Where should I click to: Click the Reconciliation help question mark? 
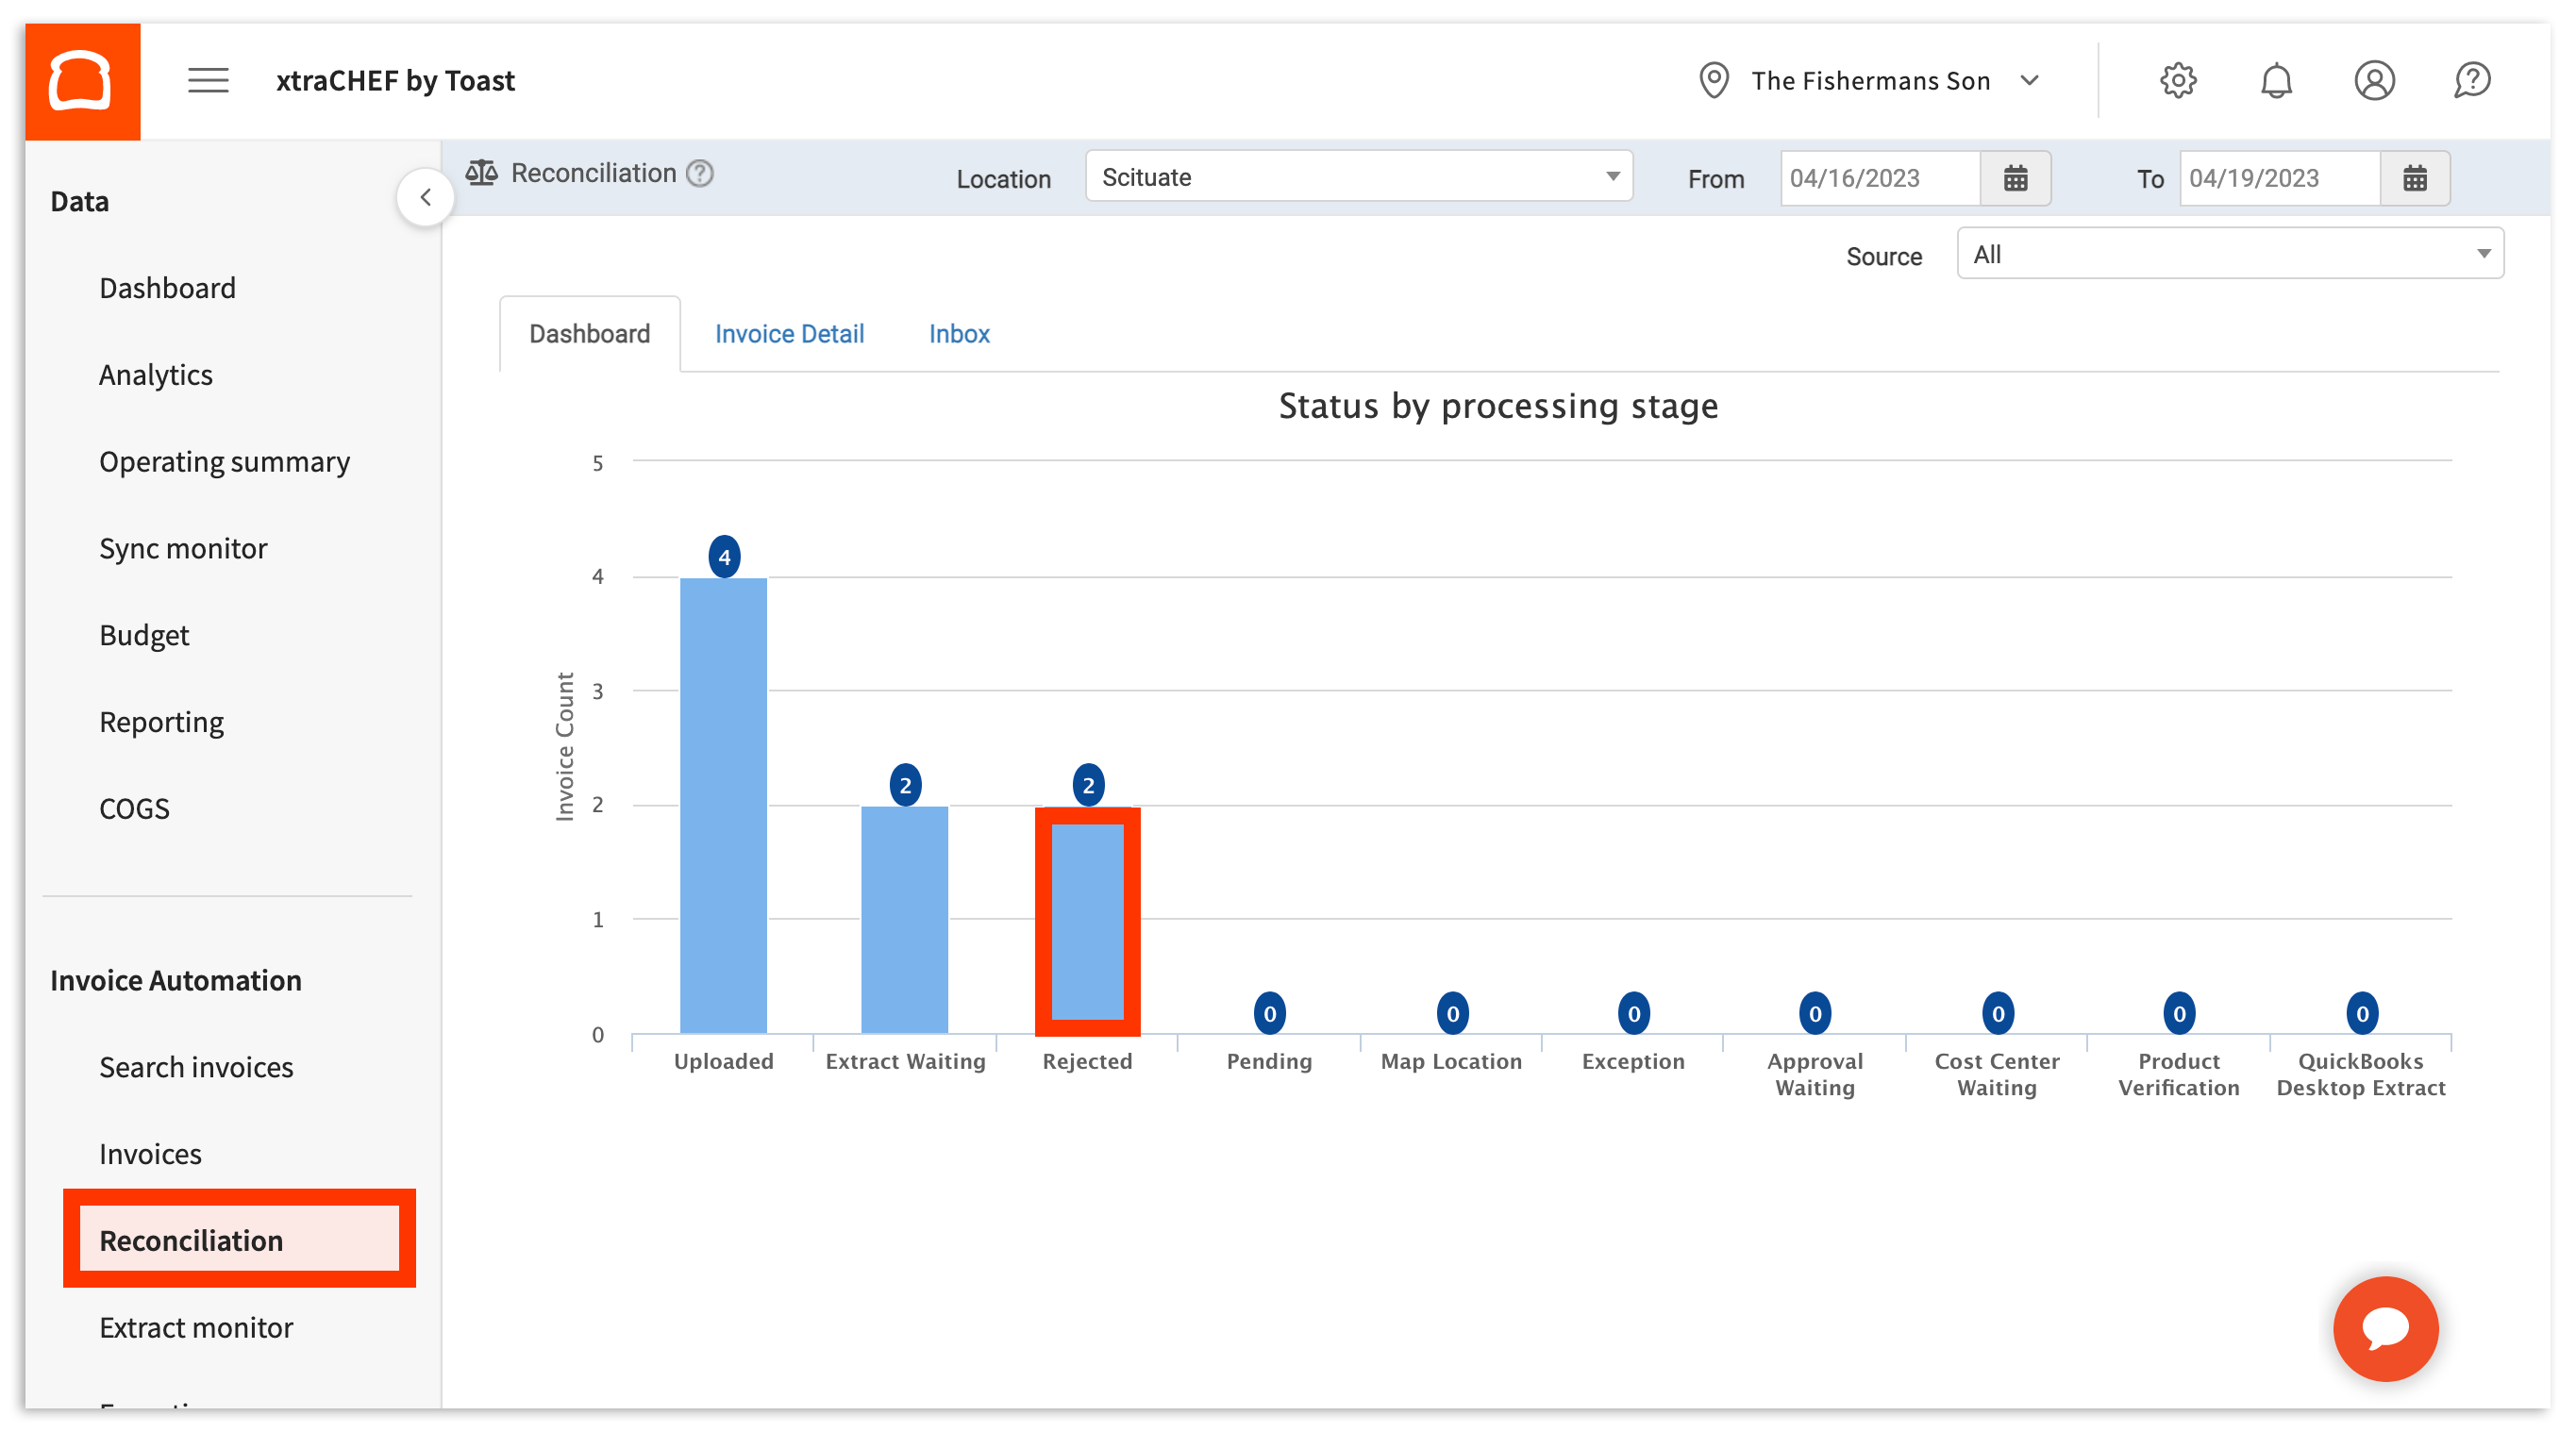pyautogui.click(x=700, y=174)
